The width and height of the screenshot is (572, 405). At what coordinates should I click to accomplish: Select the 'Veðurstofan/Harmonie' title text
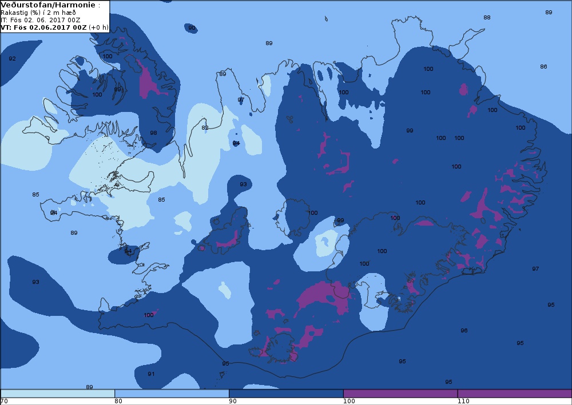(48, 5)
